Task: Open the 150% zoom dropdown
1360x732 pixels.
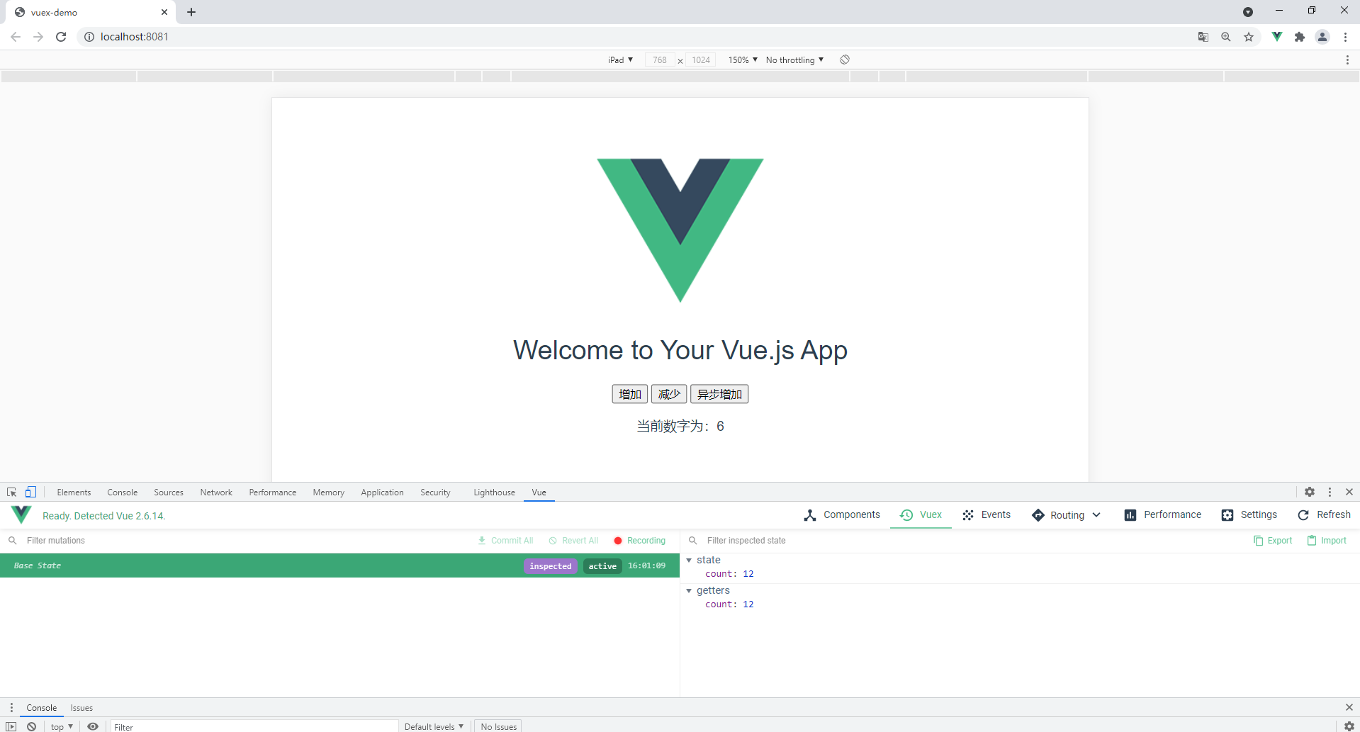Action: coord(743,60)
